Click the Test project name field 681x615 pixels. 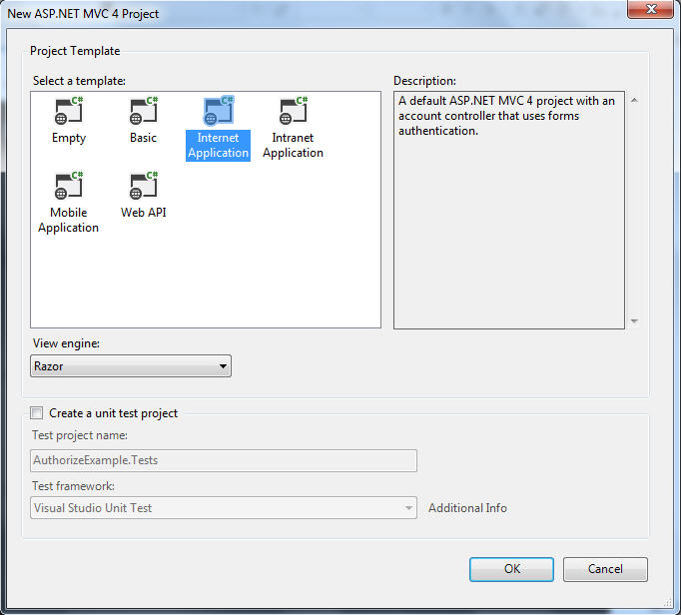(x=224, y=460)
